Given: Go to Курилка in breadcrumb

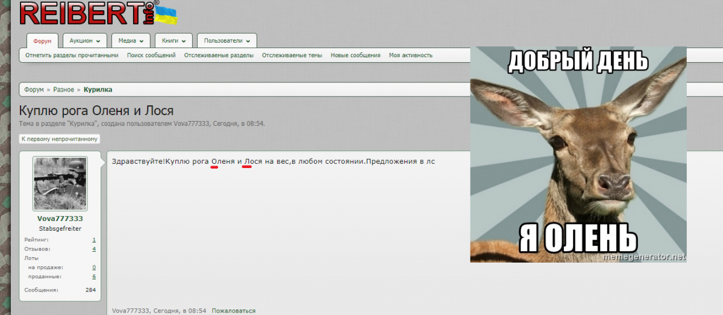Looking at the screenshot, I should [x=98, y=90].
